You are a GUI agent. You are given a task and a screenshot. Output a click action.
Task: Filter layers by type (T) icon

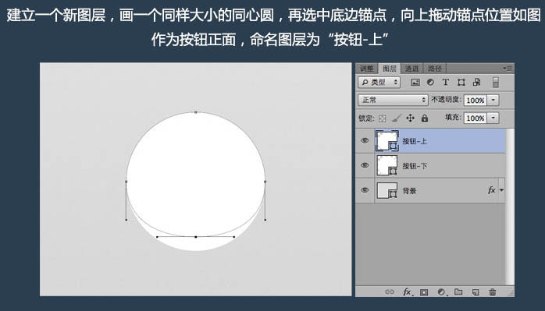pos(446,83)
